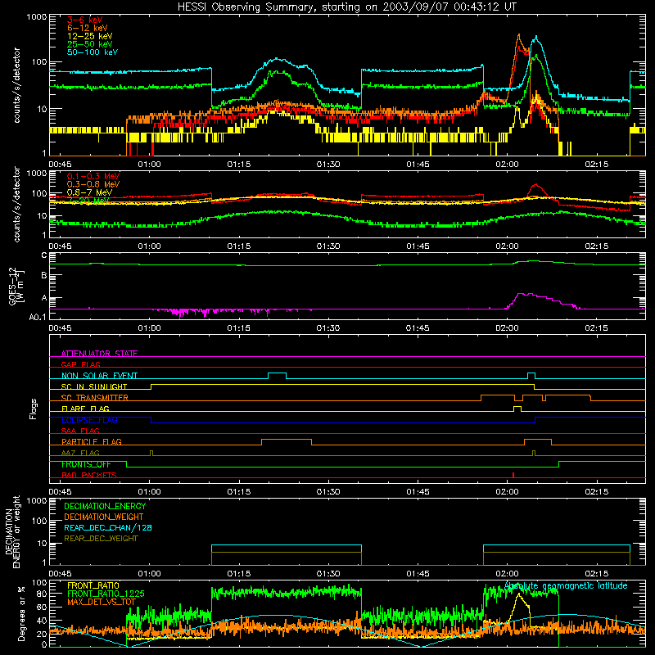Viewport: 655px width, 655px height.
Task: Click the FRONT_RATIO_1225 legend label
Action: pyautogui.click(x=106, y=594)
